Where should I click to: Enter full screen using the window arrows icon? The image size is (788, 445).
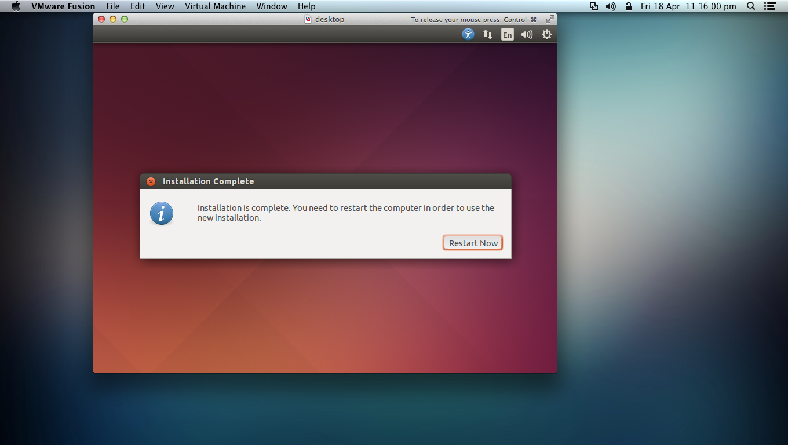(x=550, y=19)
